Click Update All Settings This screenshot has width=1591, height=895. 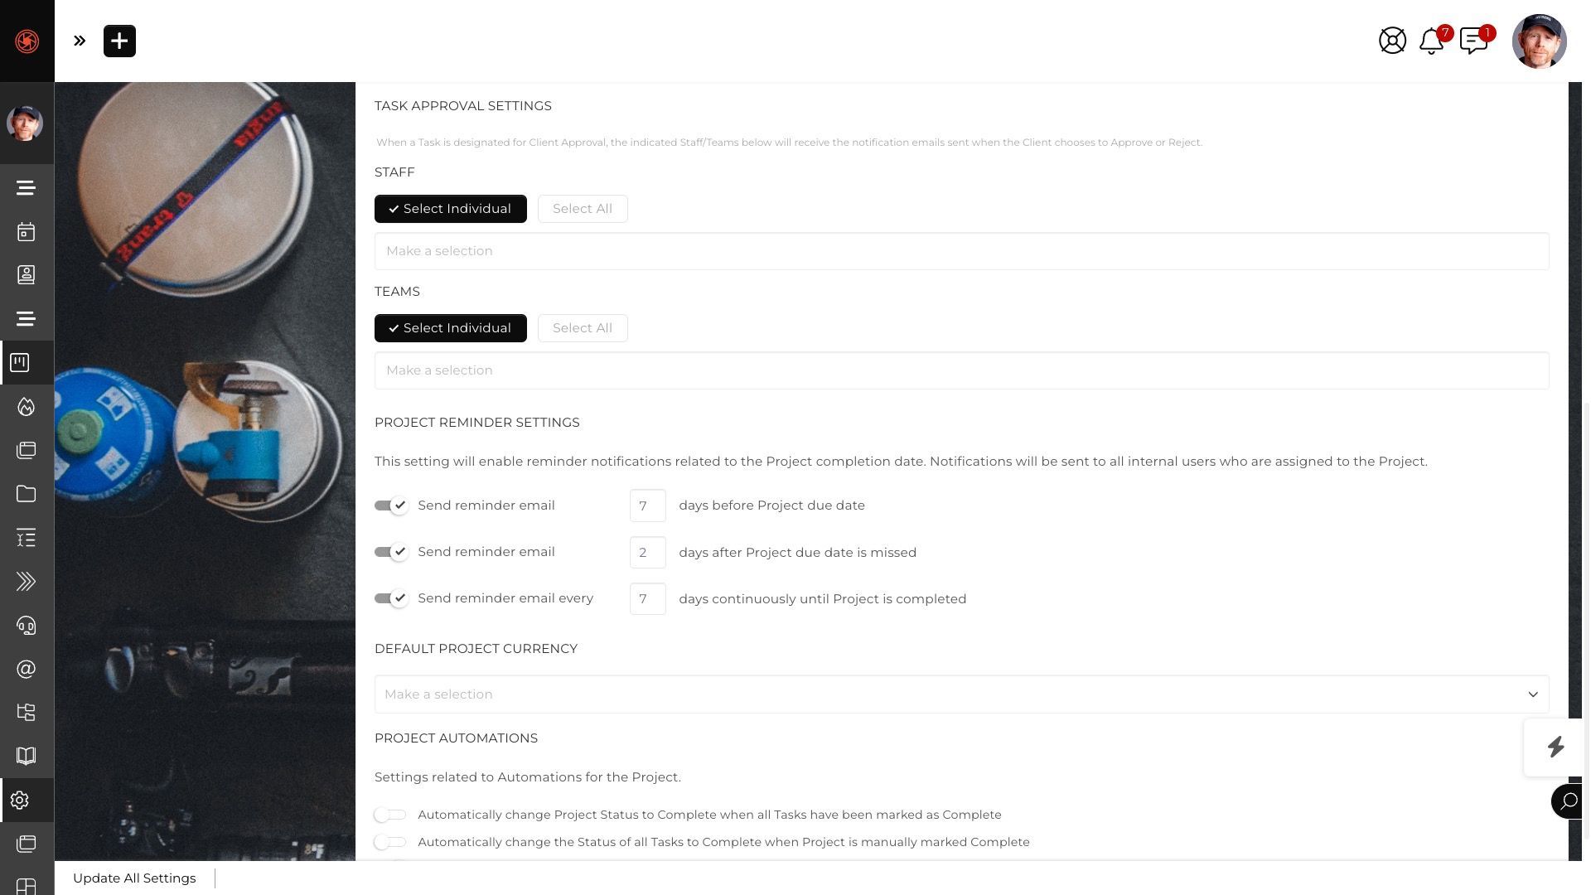pos(134,878)
